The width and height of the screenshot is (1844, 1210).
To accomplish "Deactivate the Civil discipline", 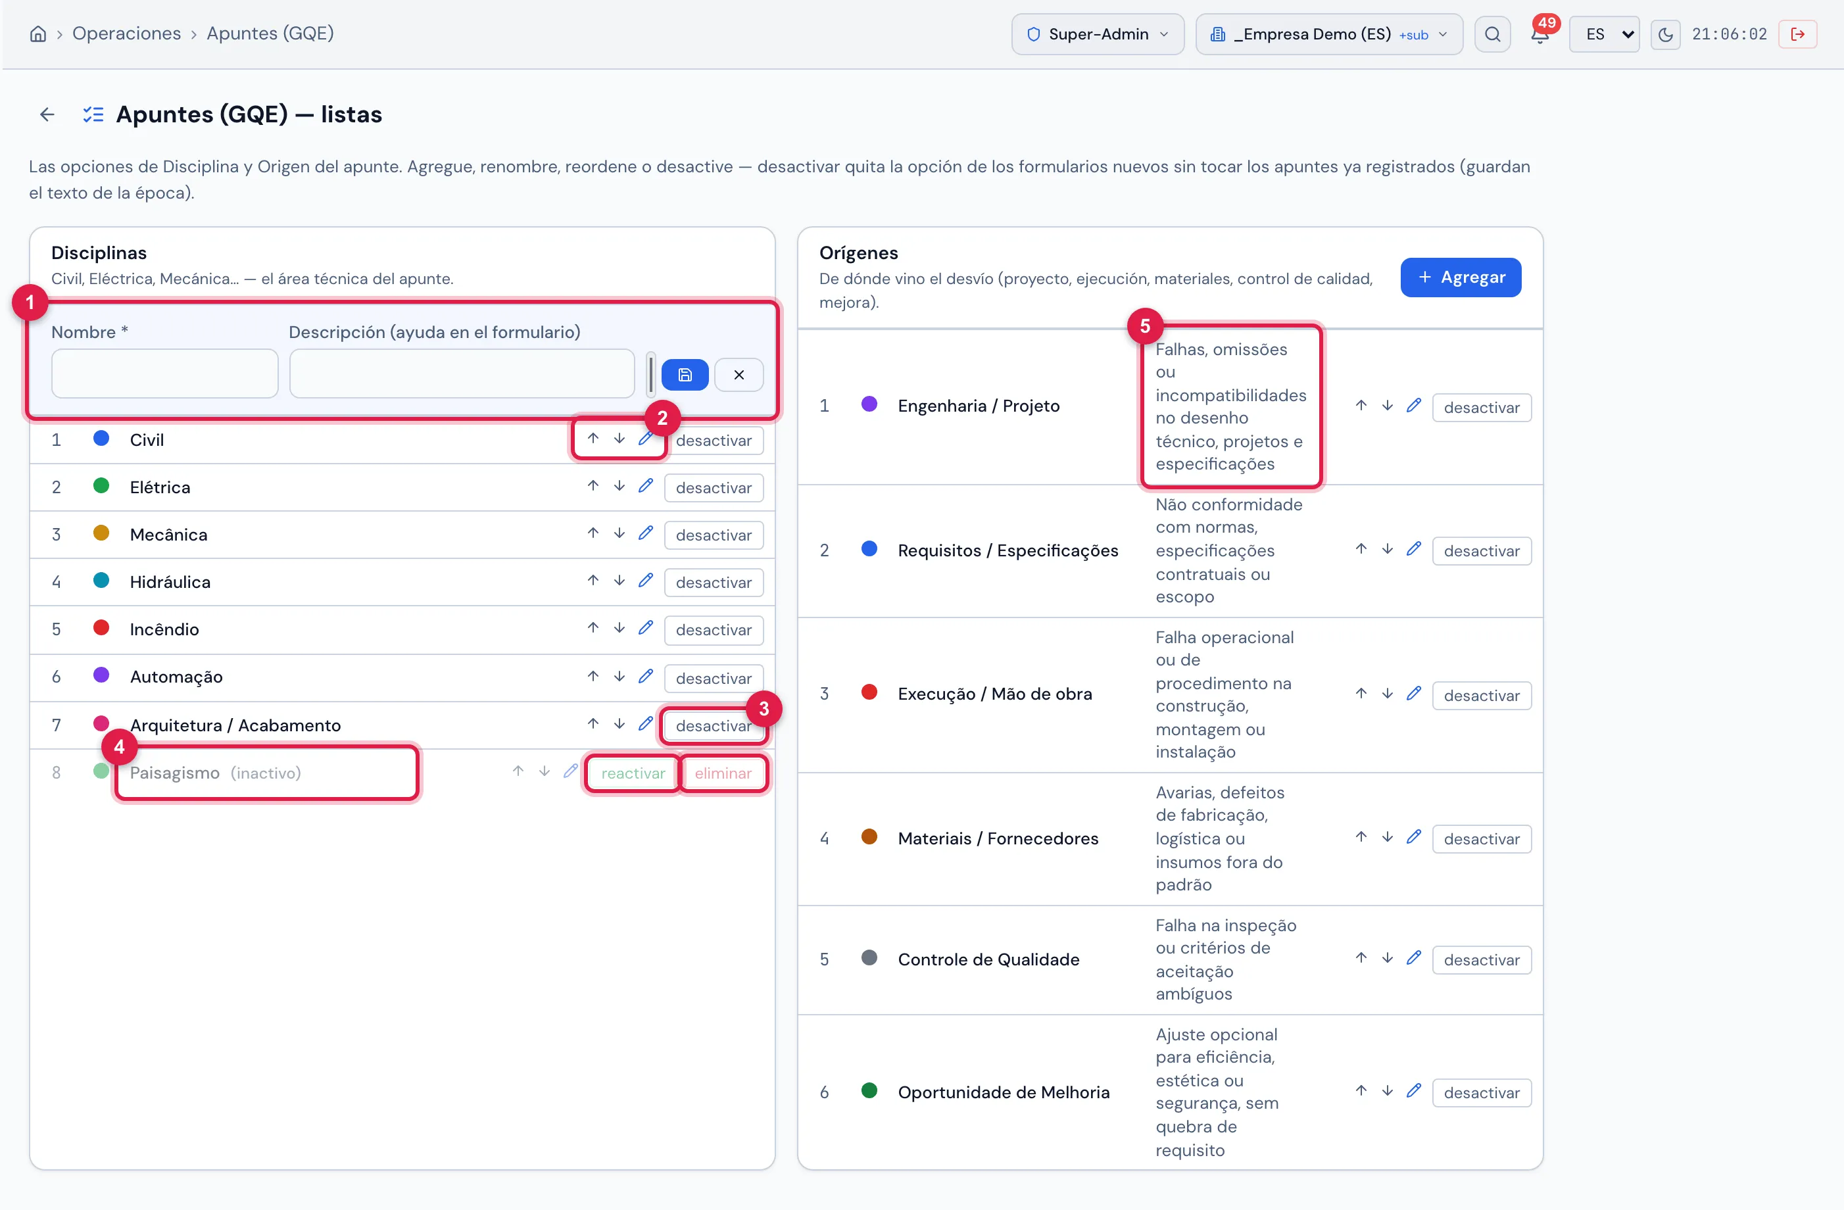I will coord(714,441).
